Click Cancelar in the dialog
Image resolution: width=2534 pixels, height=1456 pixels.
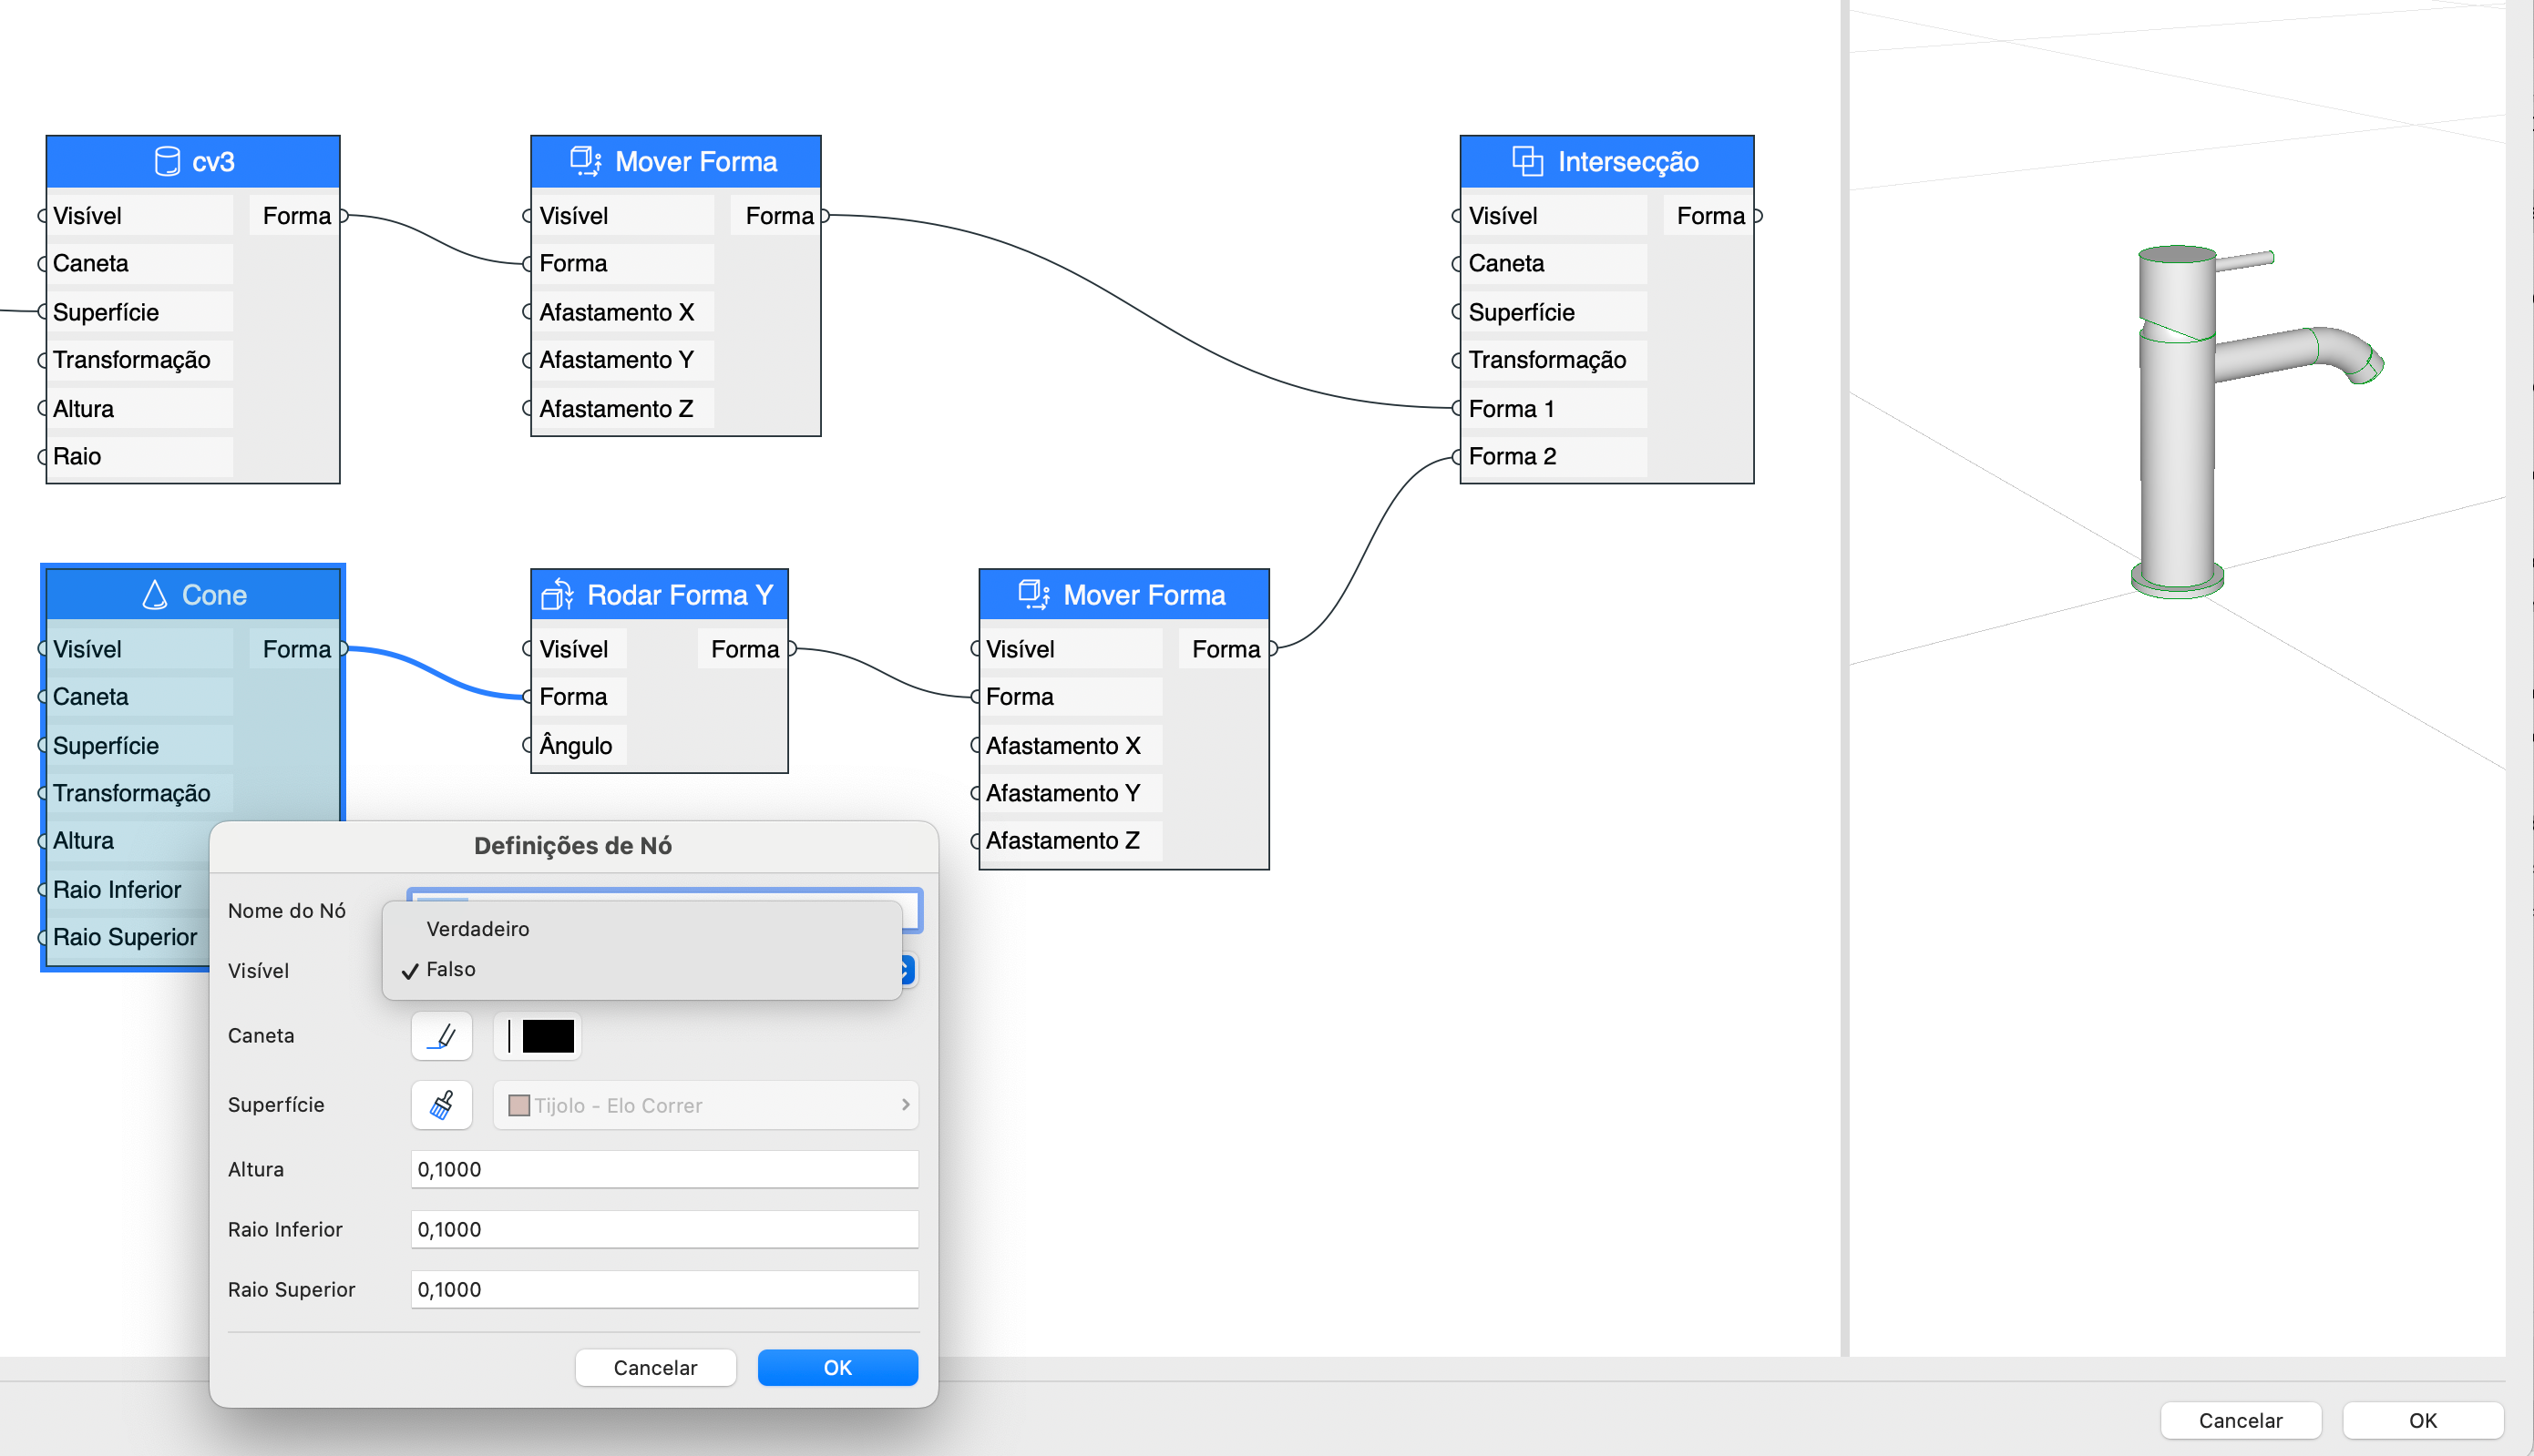coord(655,1368)
